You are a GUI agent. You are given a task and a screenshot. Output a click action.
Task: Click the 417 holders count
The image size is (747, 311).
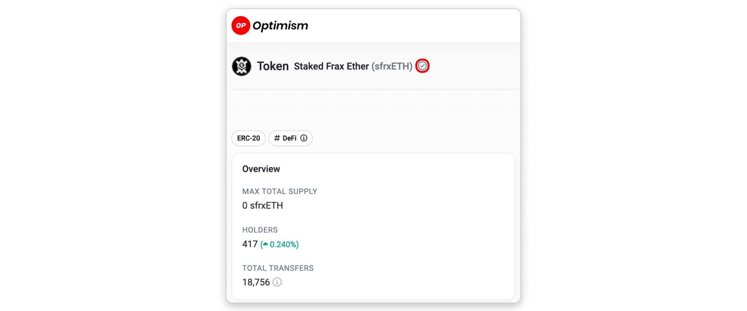pos(250,244)
